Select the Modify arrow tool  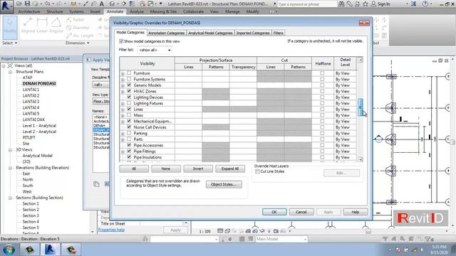coord(10,28)
